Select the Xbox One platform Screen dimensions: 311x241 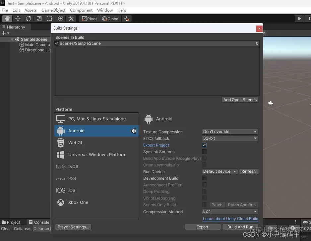click(x=96, y=202)
